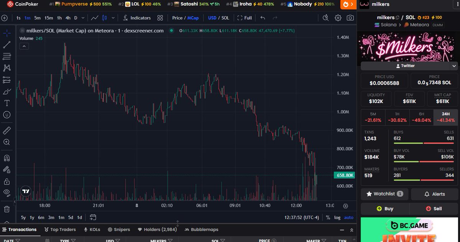Select the 6H price change period
The image size is (460, 242).
[421, 118]
